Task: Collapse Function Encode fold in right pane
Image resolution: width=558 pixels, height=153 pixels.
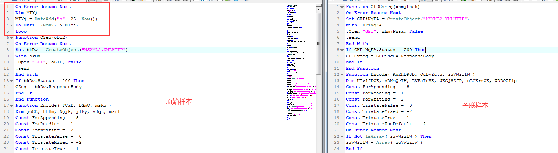Action: click(342, 75)
